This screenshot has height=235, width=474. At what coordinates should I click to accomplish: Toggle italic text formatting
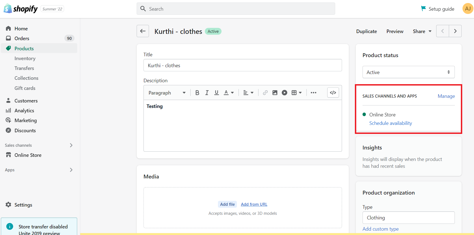pyautogui.click(x=207, y=93)
